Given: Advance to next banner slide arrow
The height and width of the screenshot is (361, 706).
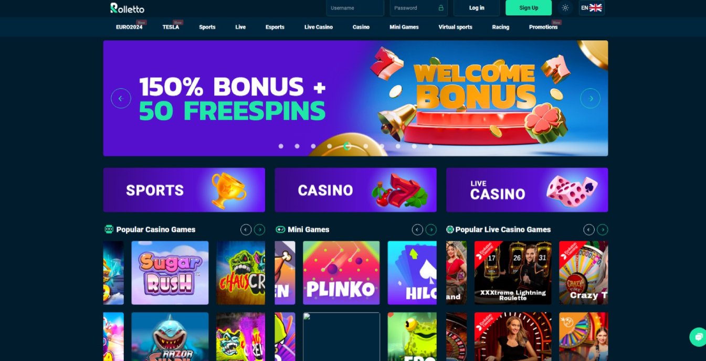Looking at the screenshot, I should 591,98.
